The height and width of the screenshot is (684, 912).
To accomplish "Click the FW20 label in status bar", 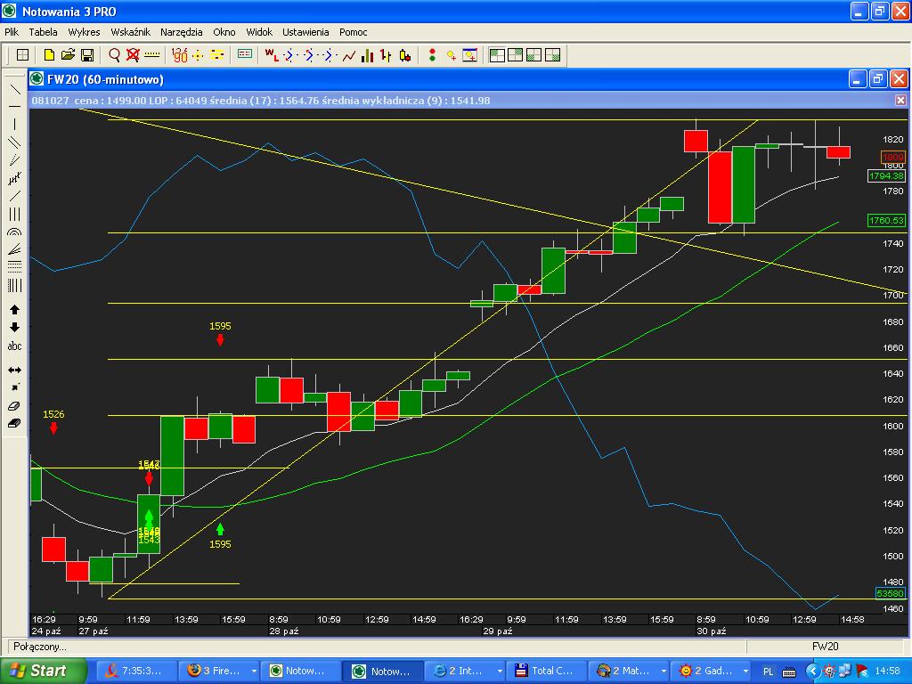I will [x=826, y=647].
